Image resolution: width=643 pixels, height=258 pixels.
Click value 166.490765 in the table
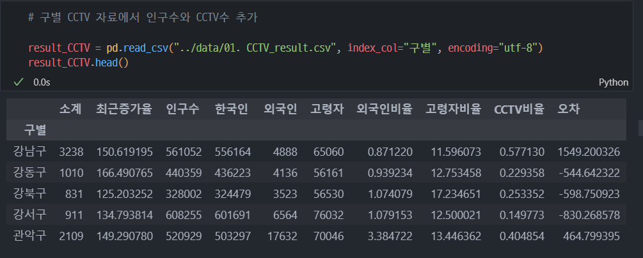tap(125, 173)
